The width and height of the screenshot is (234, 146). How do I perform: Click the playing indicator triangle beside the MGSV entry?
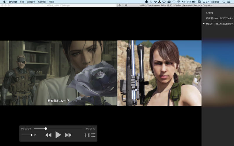[x=204, y=24]
